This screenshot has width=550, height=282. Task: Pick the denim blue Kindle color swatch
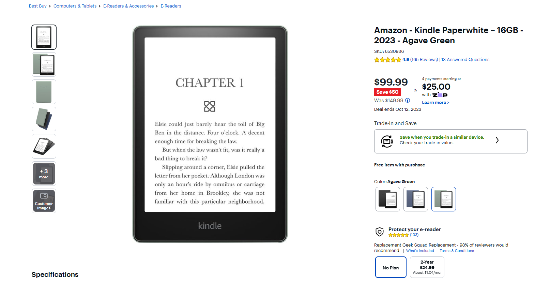(x=416, y=199)
